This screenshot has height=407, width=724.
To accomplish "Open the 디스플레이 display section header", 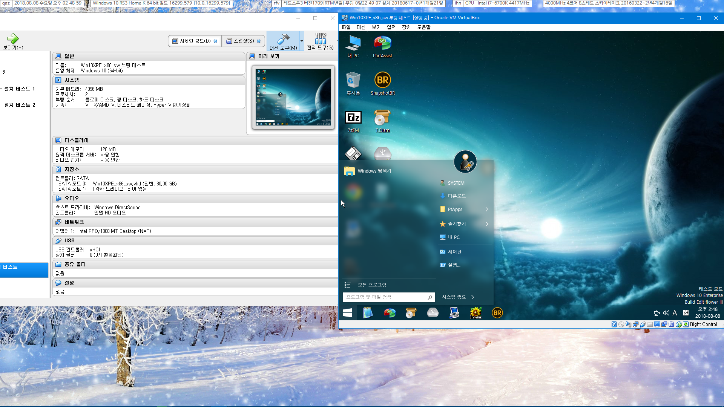I will (x=195, y=141).
